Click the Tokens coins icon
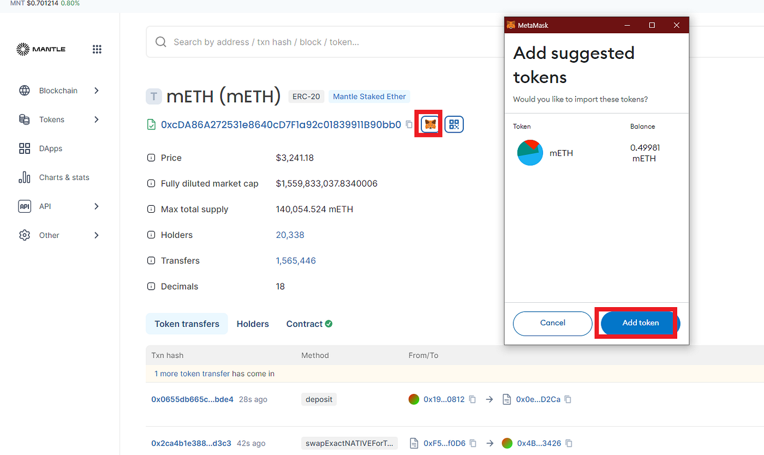The height and width of the screenshot is (455, 764). click(25, 119)
